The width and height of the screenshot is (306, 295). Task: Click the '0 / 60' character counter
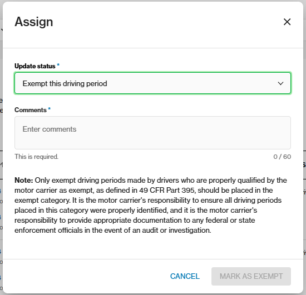tap(282, 157)
